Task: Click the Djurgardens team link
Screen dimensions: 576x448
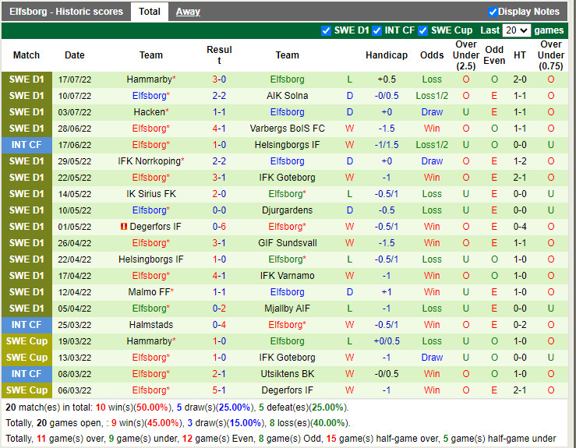Action: click(x=287, y=210)
